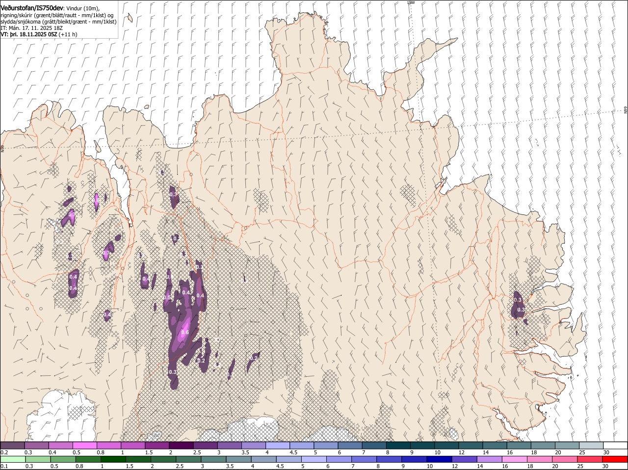Click the grey-teal 18 swatch, upper legend

[x=543, y=445]
